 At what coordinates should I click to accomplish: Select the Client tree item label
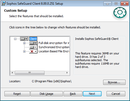33,39
